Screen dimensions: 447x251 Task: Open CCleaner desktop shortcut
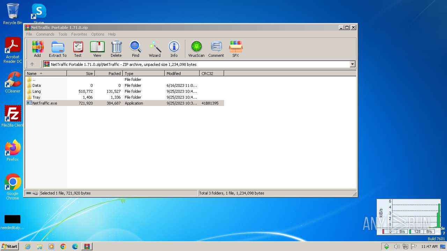13,82
